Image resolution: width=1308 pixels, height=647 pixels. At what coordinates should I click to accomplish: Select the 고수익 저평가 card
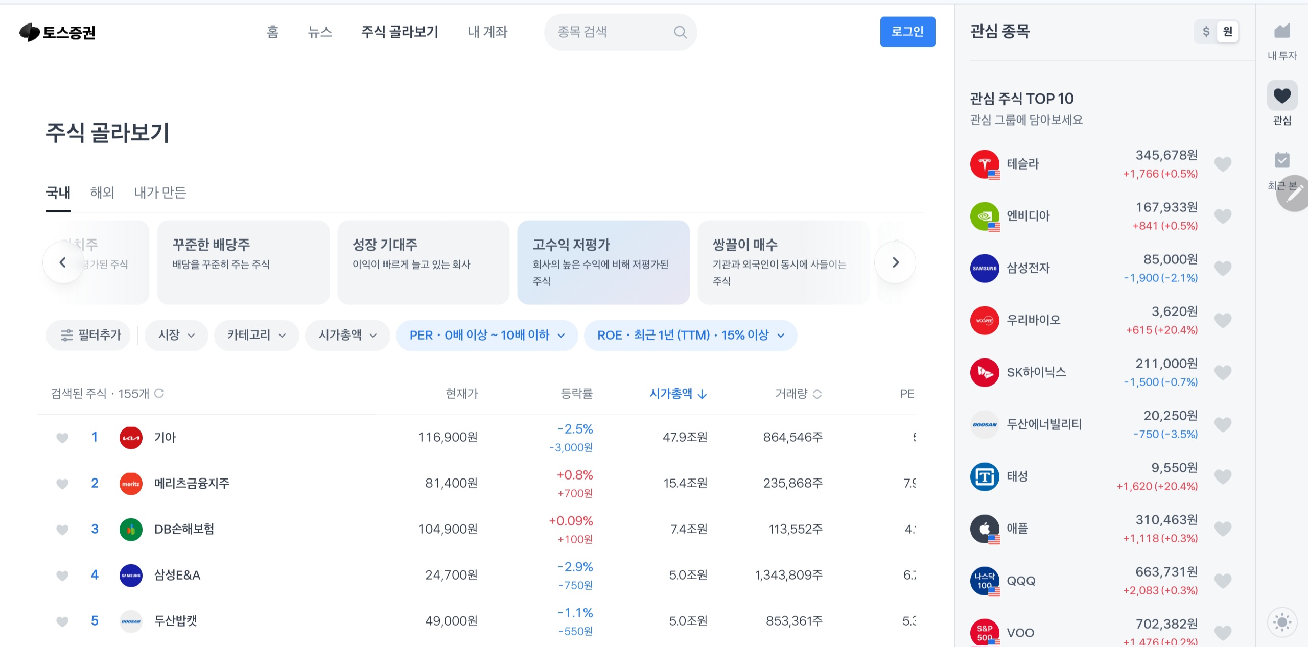pos(603,262)
